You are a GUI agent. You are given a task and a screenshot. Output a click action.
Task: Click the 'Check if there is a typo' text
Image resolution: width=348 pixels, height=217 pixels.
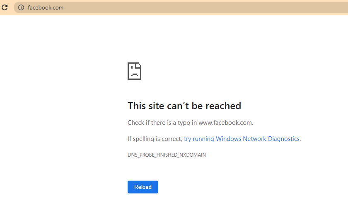[x=191, y=123]
